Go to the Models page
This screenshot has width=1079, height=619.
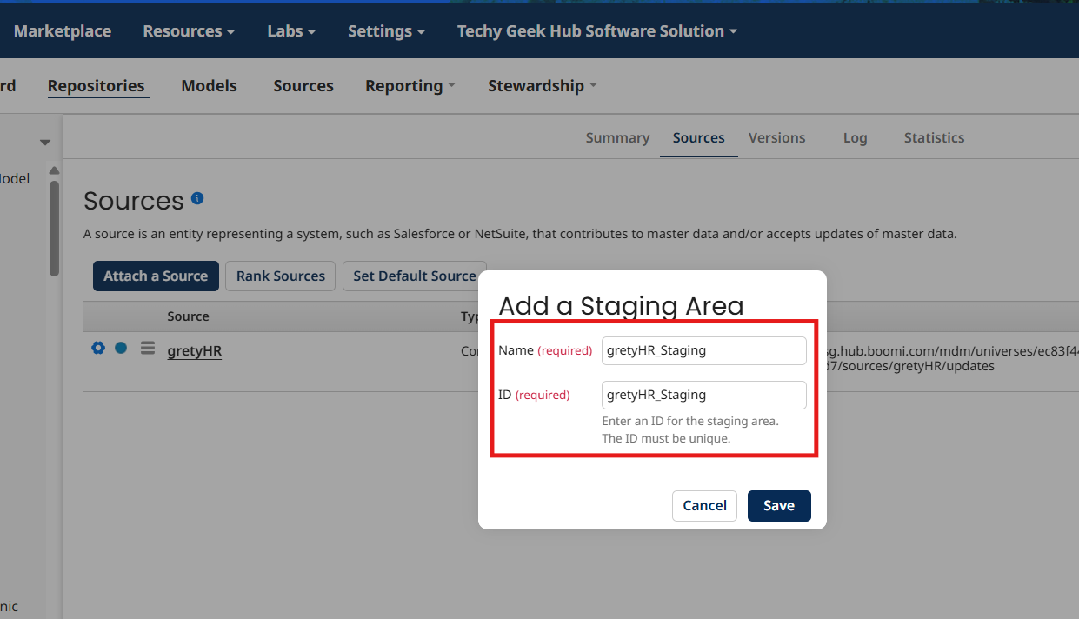[209, 86]
